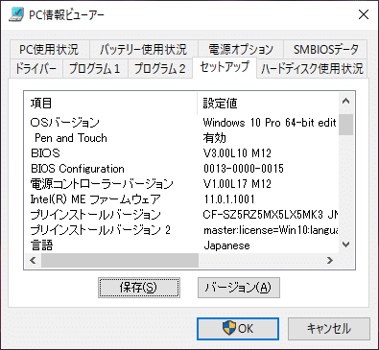Open the ドライバー tab

click(36, 68)
